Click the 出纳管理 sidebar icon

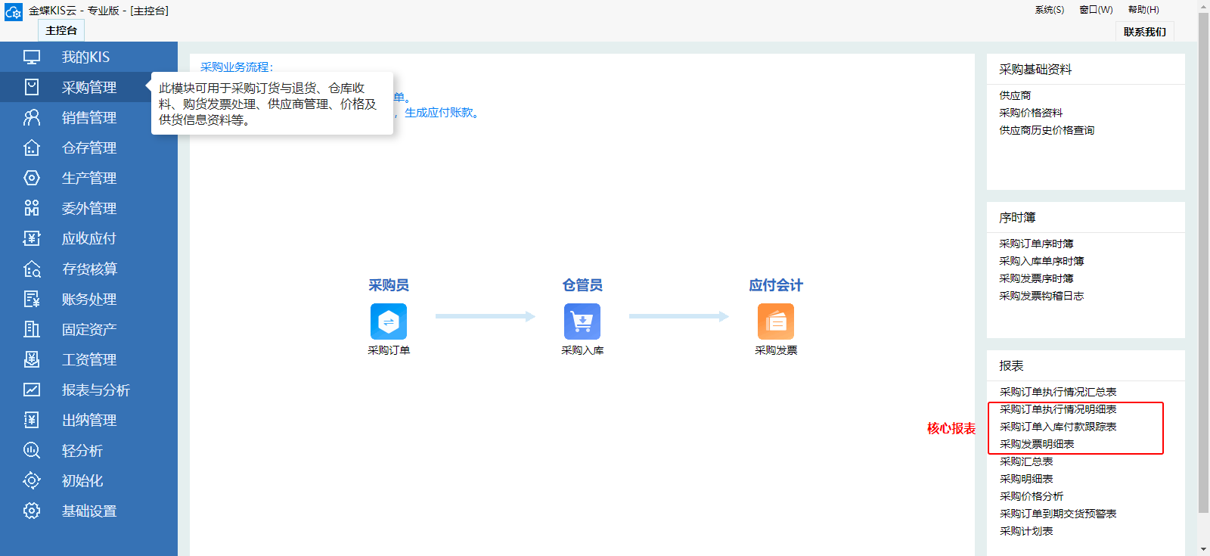pos(32,420)
